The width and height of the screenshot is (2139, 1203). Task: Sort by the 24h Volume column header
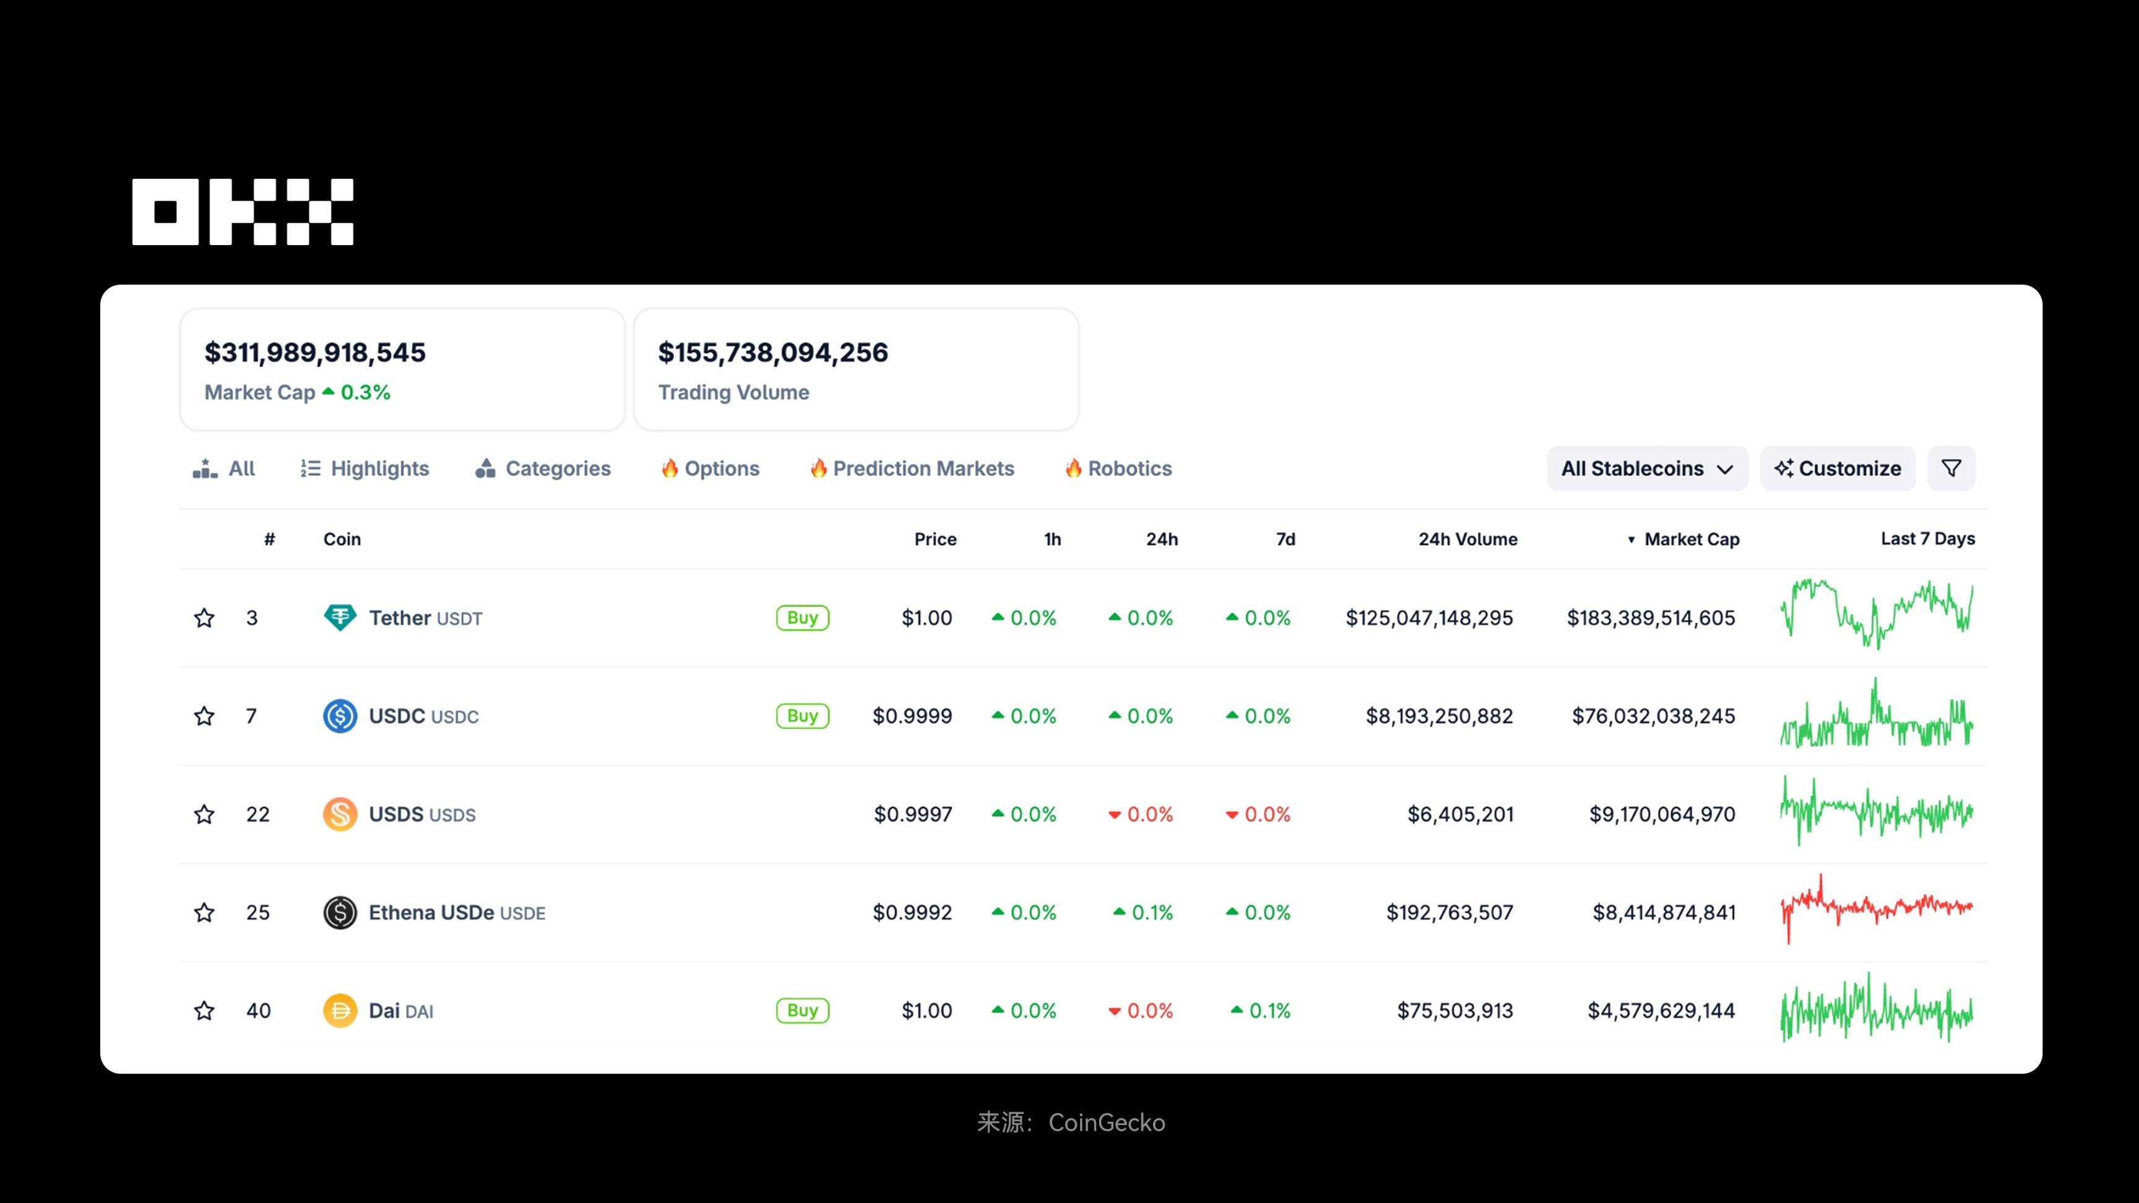pos(1467,539)
